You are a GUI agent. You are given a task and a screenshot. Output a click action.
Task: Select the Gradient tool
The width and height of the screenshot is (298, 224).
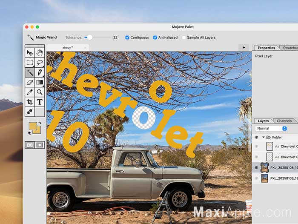coord(40,82)
